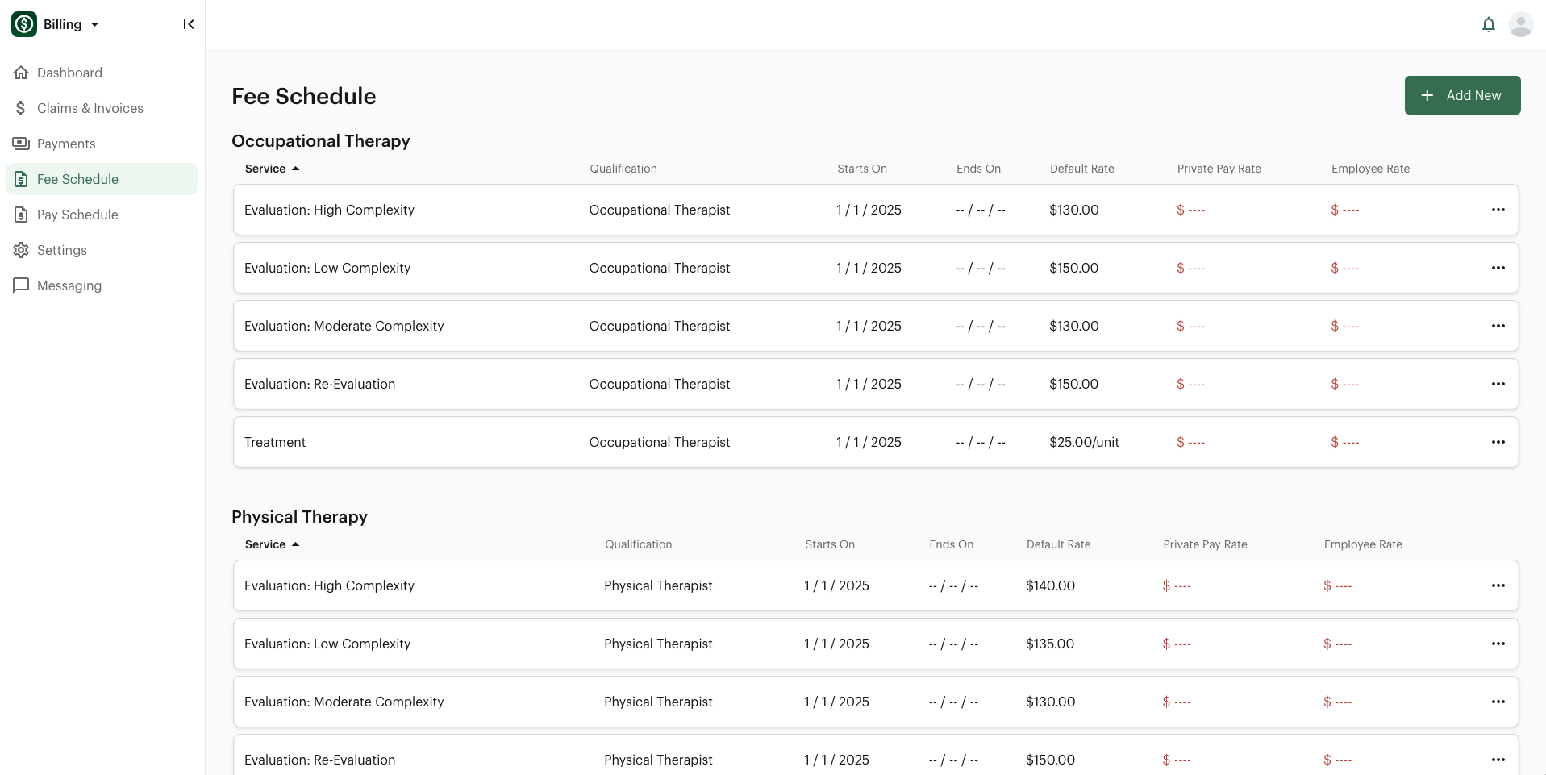This screenshot has width=1546, height=775.
Task: Click the Add New button
Action: 1461,95
